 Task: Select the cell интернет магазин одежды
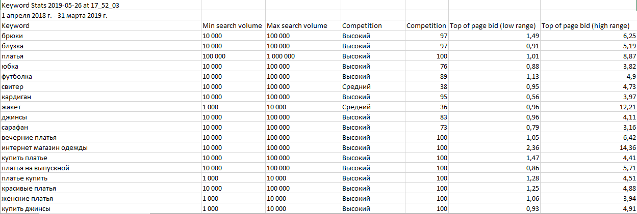[x=100, y=147]
